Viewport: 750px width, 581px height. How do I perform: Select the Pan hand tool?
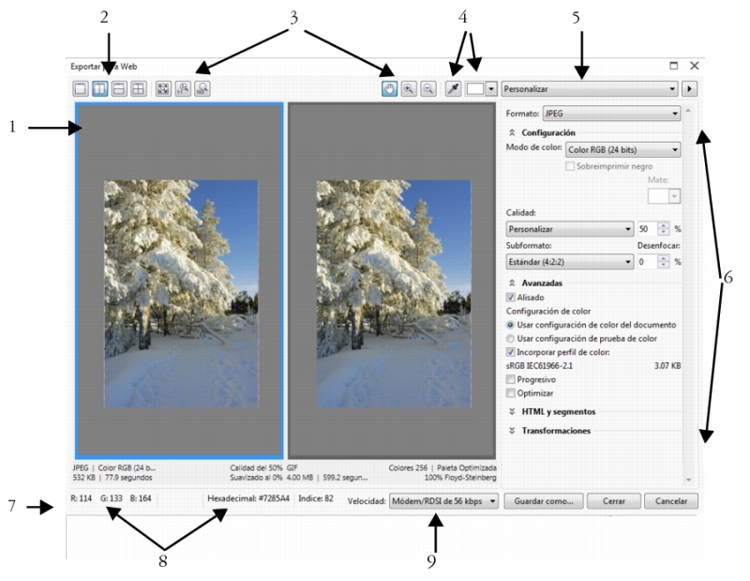tap(390, 89)
